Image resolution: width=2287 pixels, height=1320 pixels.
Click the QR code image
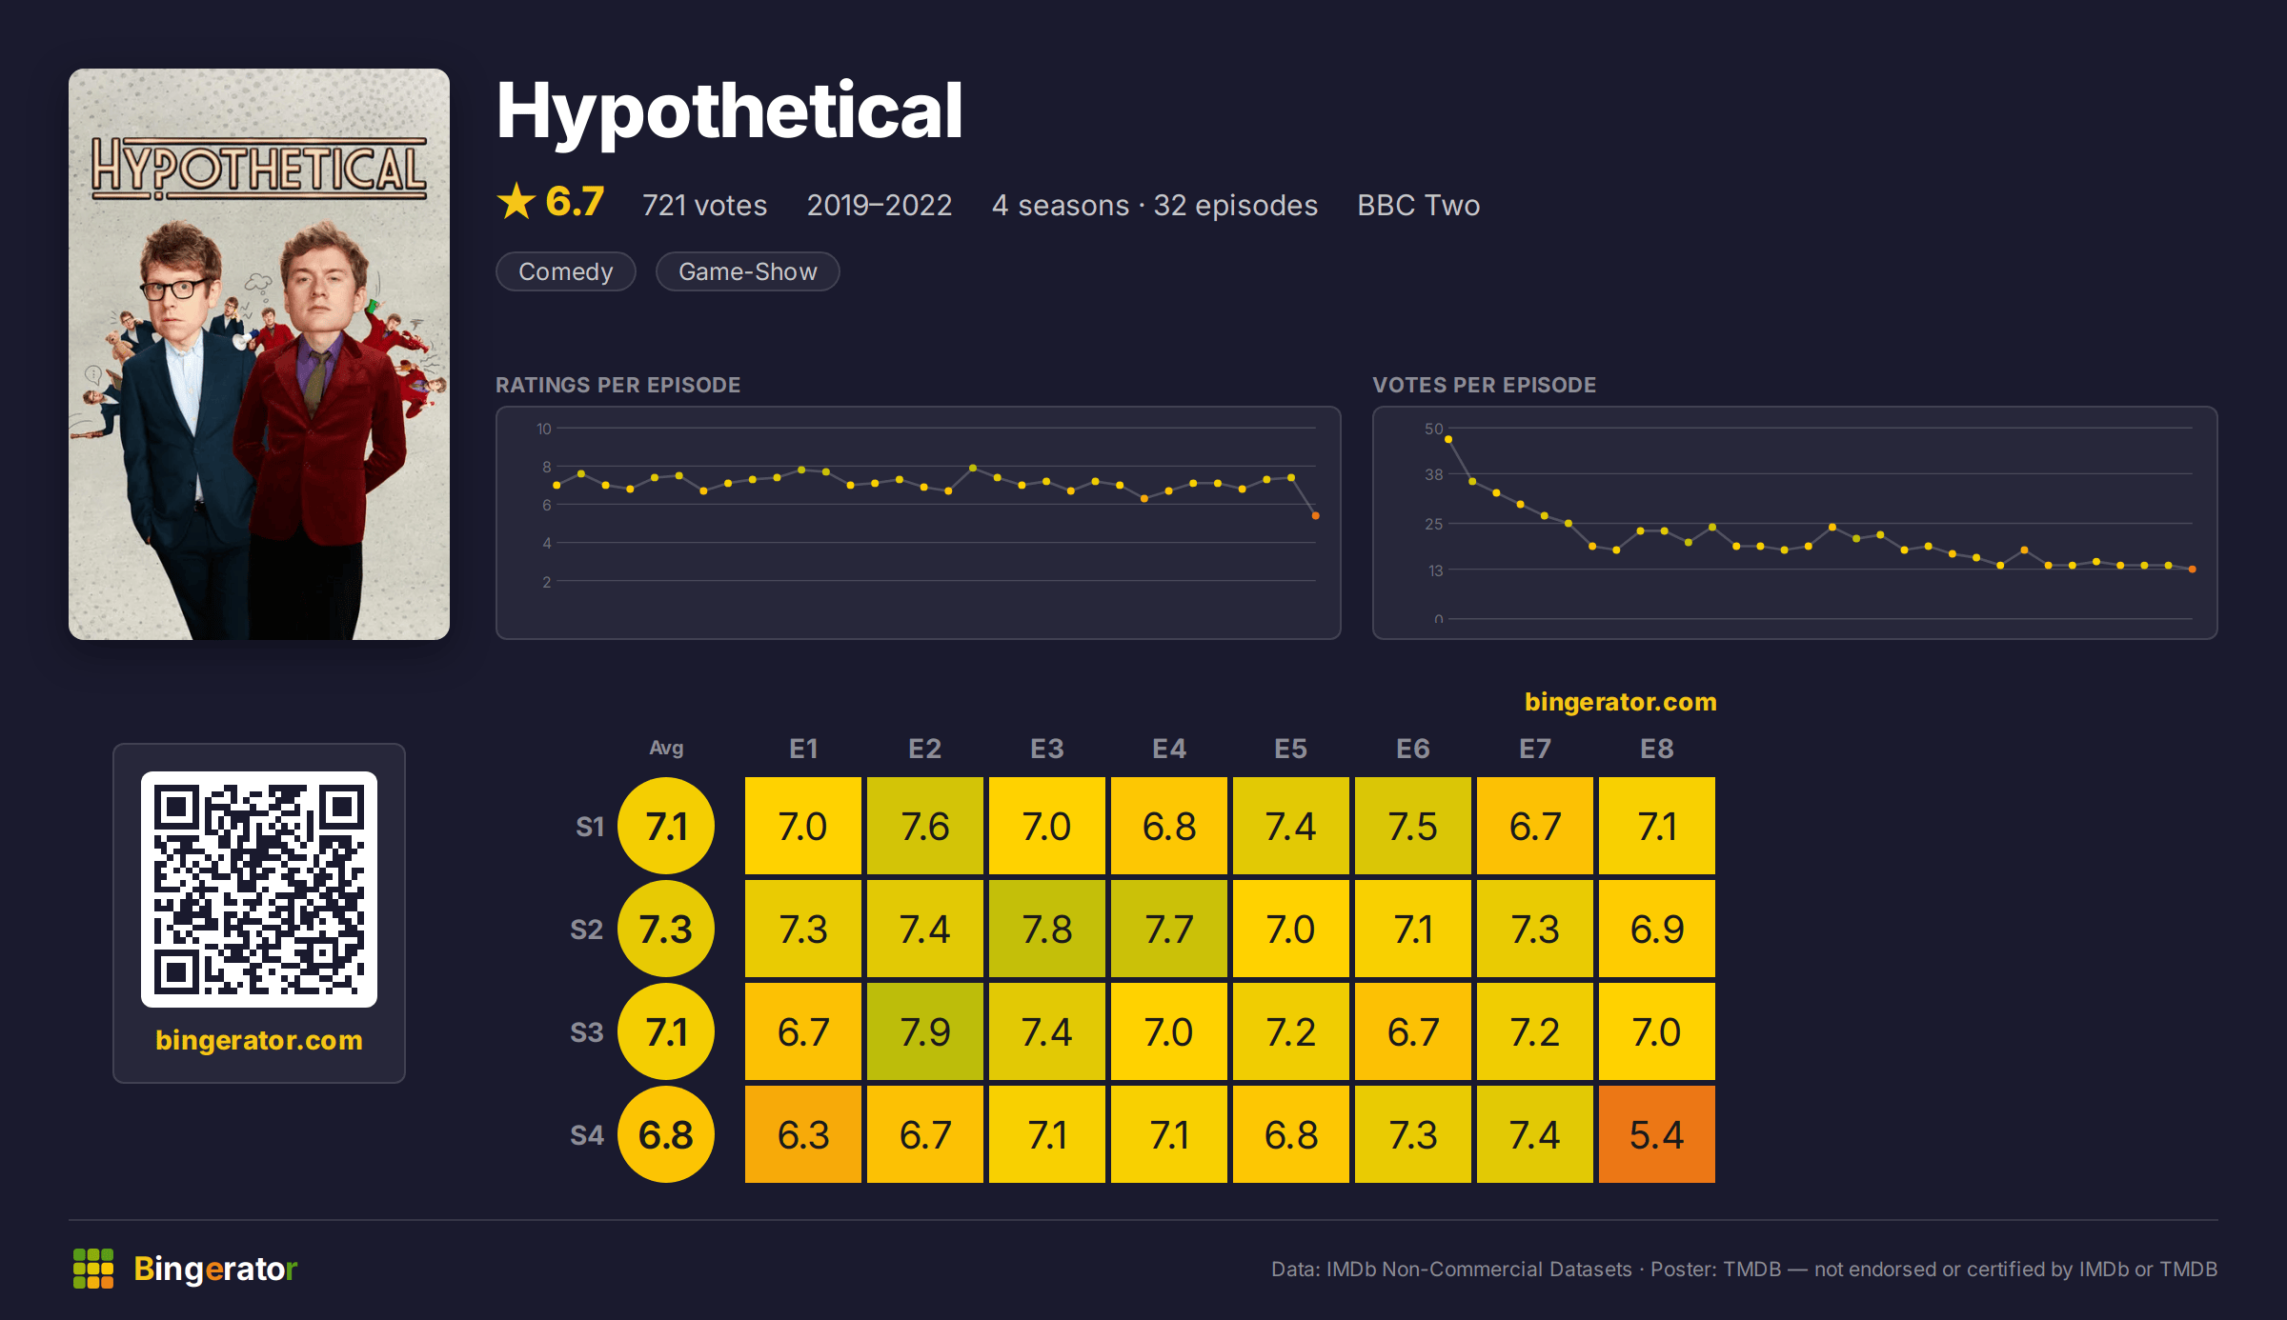coord(259,890)
